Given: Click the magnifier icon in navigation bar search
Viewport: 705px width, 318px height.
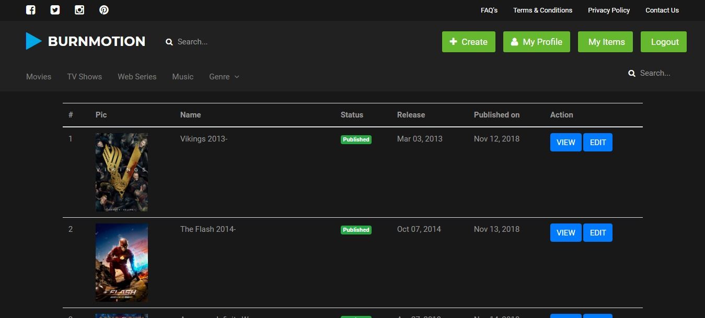Looking at the screenshot, I should click(x=632, y=73).
